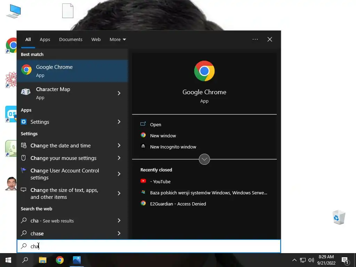Click the mouse icon for mouse settings

tap(23, 158)
